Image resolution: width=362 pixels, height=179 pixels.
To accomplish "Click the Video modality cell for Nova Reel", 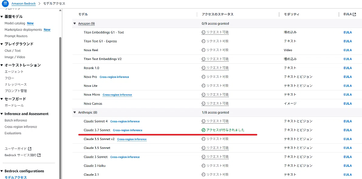I will pos(288,50).
